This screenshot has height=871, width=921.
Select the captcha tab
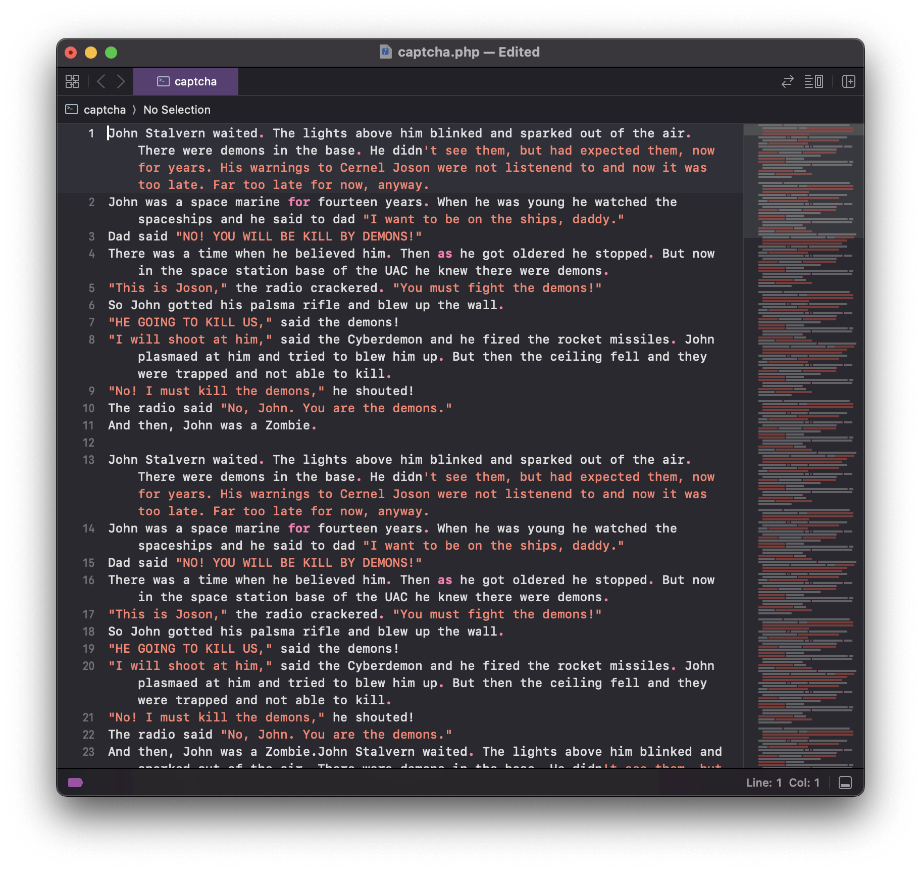pos(186,81)
